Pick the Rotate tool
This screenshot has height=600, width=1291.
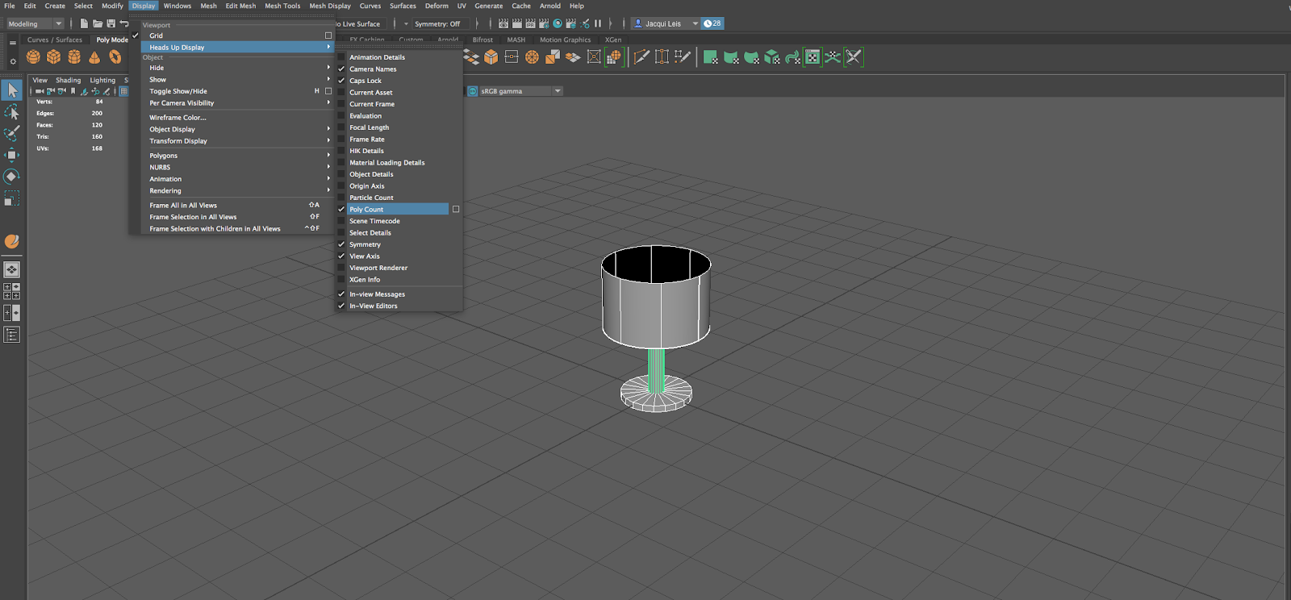click(x=12, y=176)
